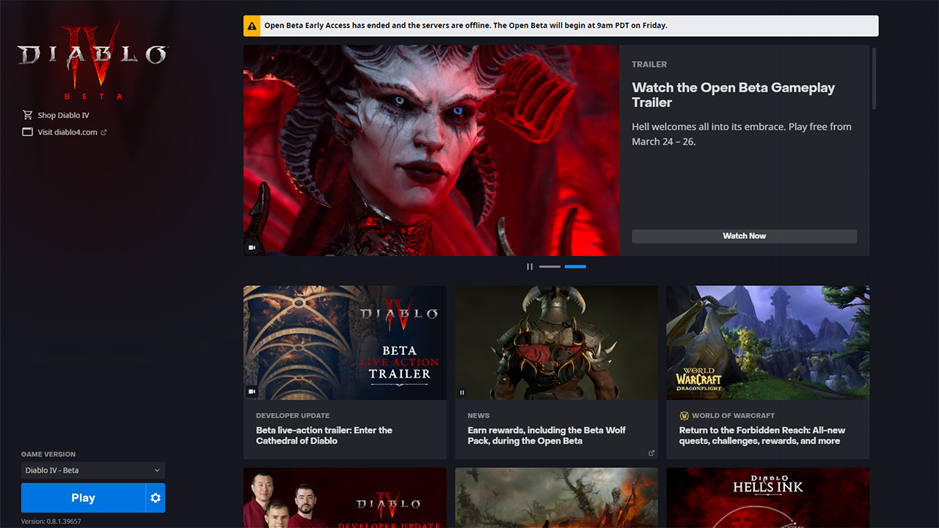Click the video icon on the Beta Live Action Trailer thumbnail
The height and width of the screenshot is (528, 939).
252,392
